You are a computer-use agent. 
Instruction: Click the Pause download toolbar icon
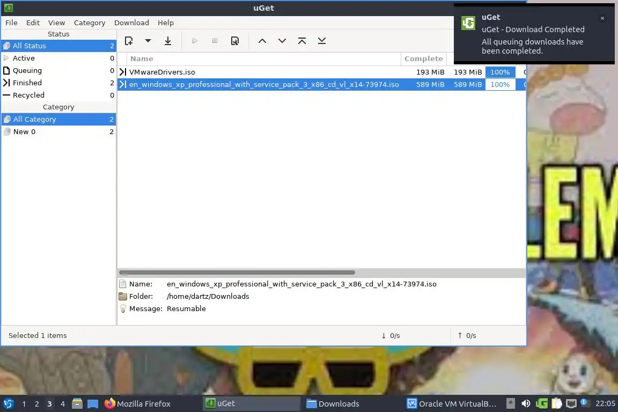click(215, 41)
